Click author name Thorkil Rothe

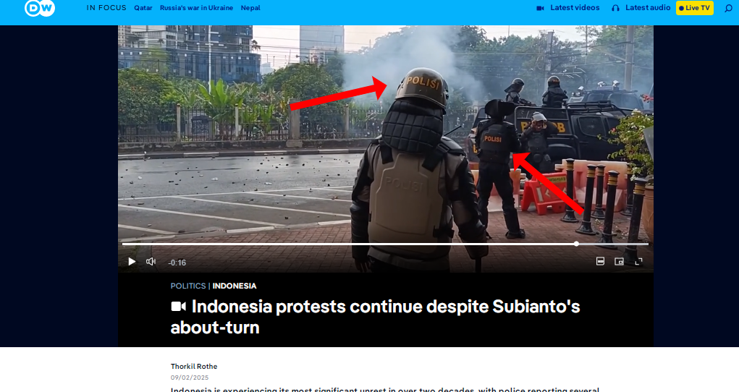pos(194,366)
